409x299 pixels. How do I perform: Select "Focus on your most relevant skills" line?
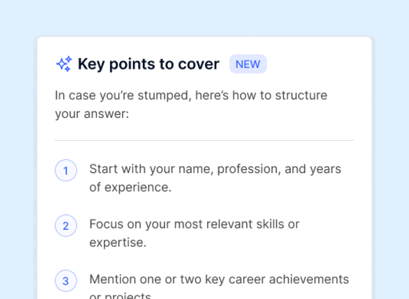coord(194,224)
